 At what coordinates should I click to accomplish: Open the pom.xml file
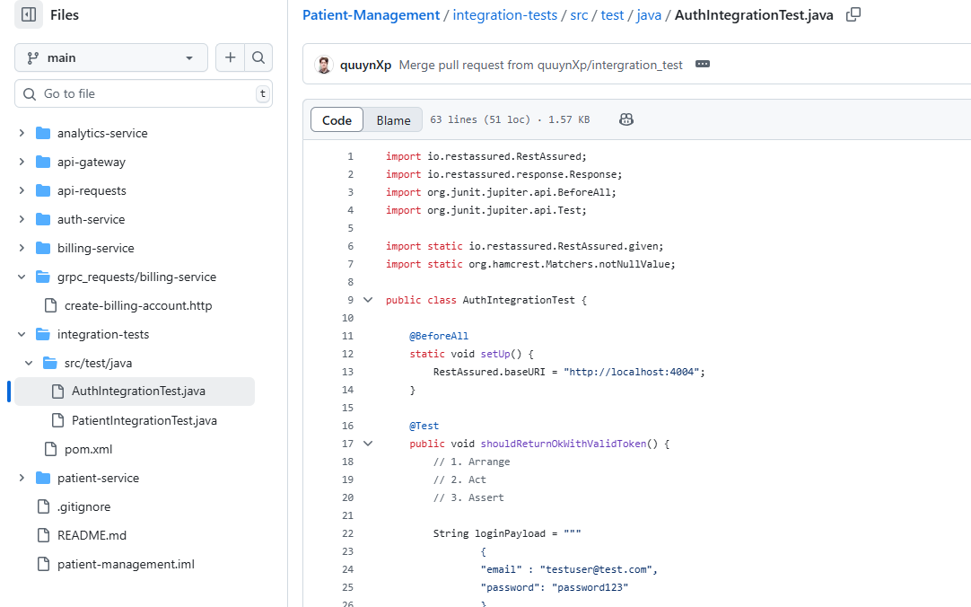[88, 449]
